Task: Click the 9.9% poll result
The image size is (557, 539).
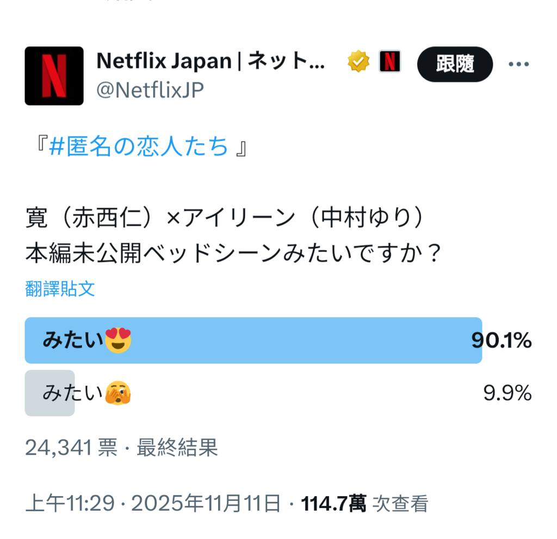Action: pos(507,393)
